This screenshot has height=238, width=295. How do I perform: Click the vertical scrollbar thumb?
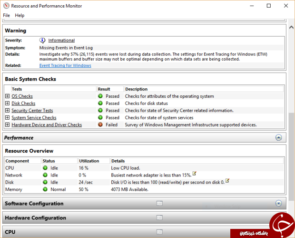point(291,156)
